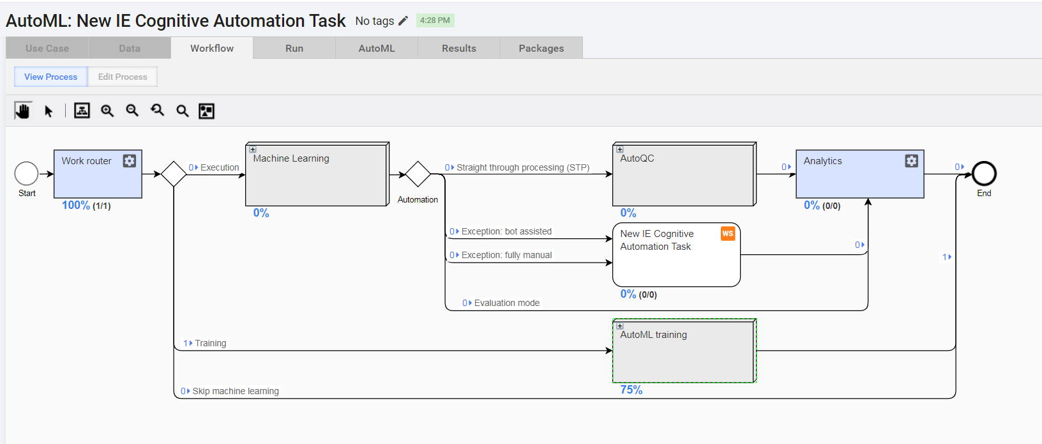1042x444 pixels.
Task: Open the Analytics gear settings
Action: 912,161
